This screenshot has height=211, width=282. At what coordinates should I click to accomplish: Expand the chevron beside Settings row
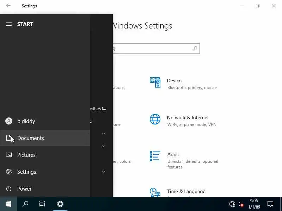pyautogui.click(x=104, y=172)
